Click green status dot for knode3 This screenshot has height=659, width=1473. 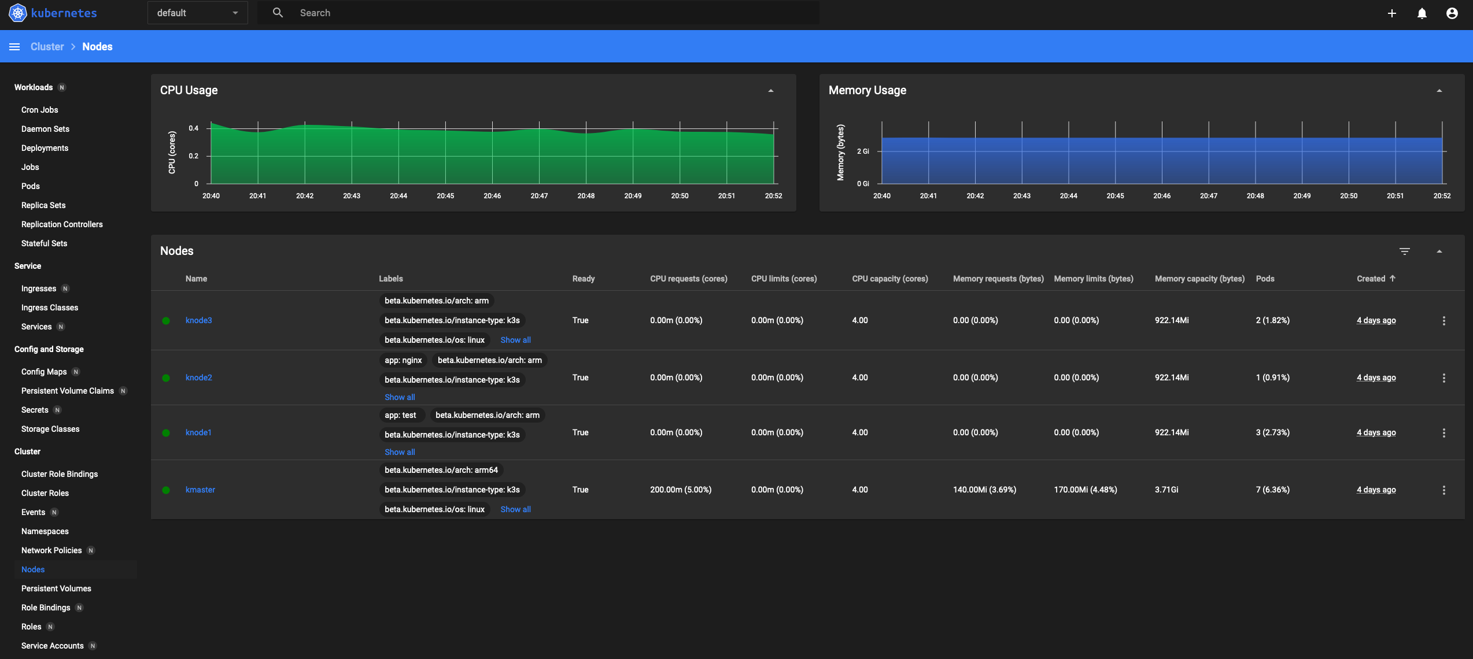click(166, 321)
